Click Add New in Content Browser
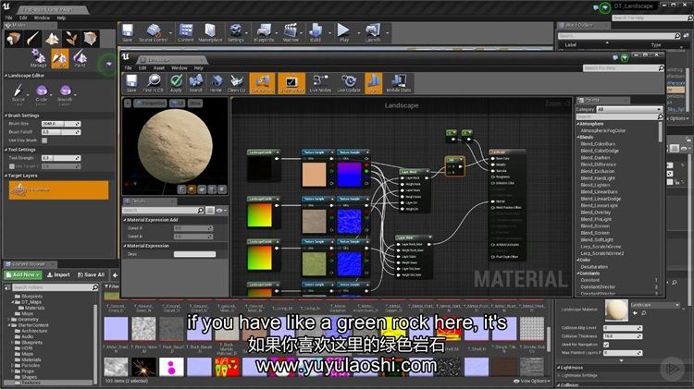 point(23,275)
